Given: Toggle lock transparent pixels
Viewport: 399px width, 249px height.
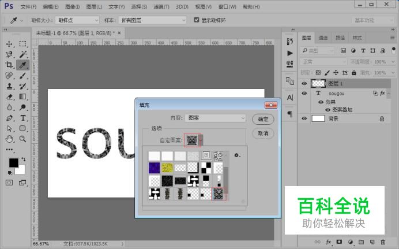Looking at the screenshot, I should click(x=318, y=73).
